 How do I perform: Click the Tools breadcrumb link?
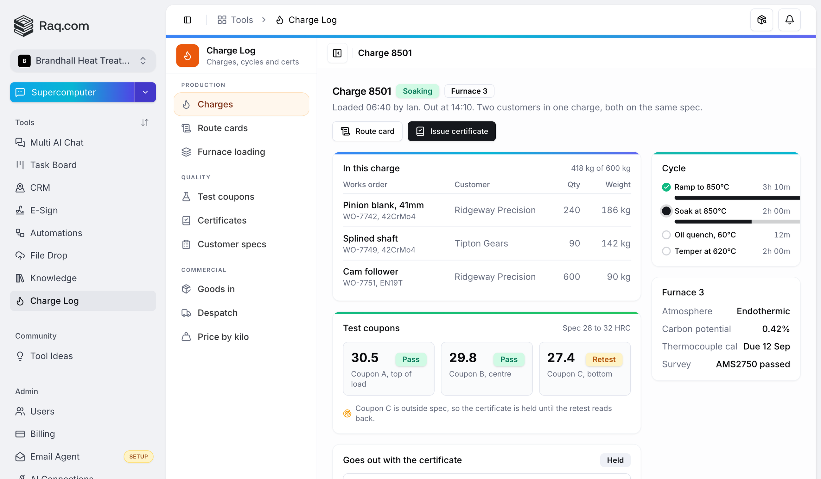[x=242, y=20]
